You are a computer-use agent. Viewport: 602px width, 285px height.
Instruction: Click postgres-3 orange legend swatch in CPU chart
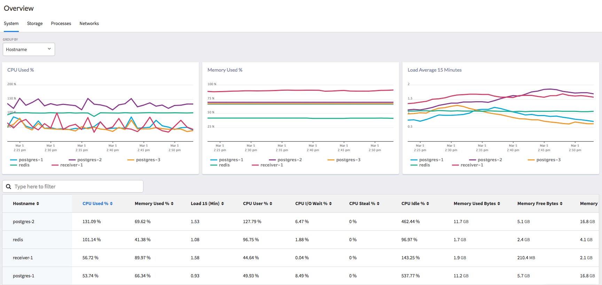pyautogui.click(x=131, y=160)
